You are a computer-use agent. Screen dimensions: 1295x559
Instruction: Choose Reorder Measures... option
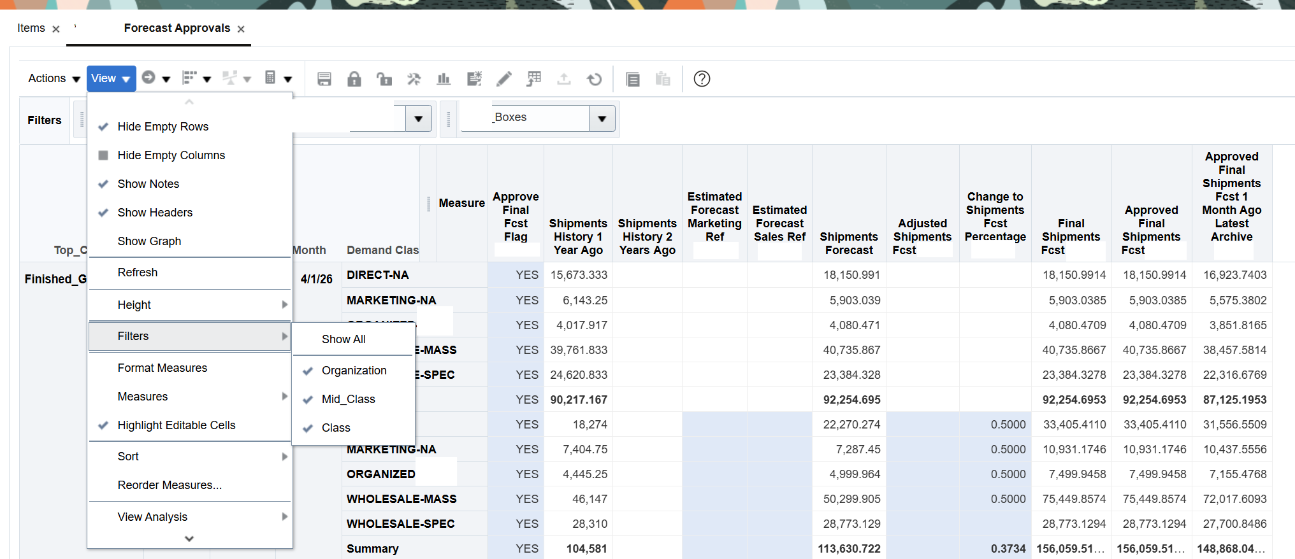[170, 485]
